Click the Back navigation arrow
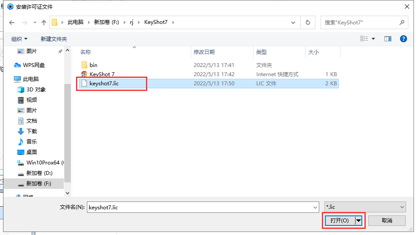This screenshot has height=235, width=417. coord(12,23)
